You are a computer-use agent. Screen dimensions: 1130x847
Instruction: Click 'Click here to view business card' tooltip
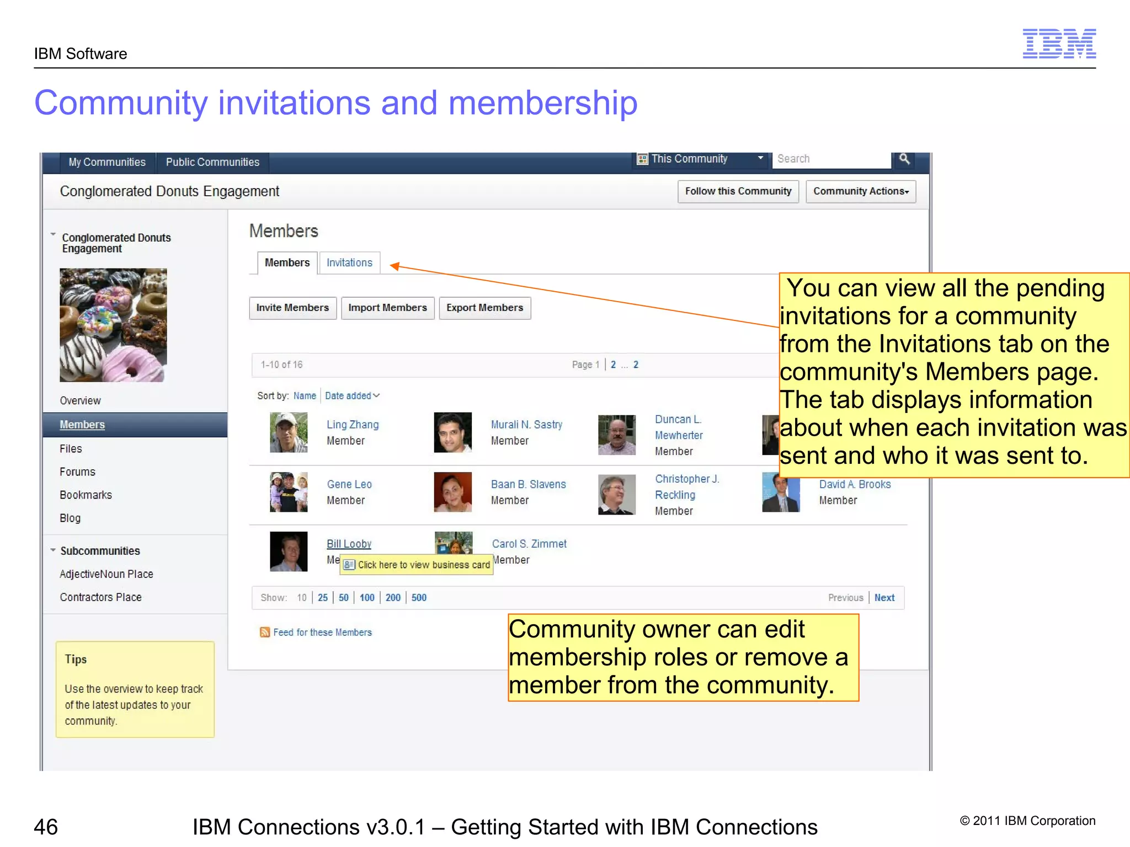click(x=417, y=565)
